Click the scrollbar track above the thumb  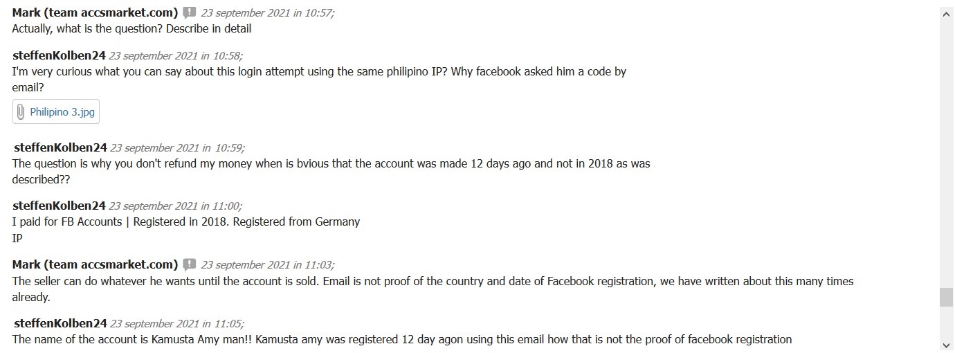pos(946,152)
